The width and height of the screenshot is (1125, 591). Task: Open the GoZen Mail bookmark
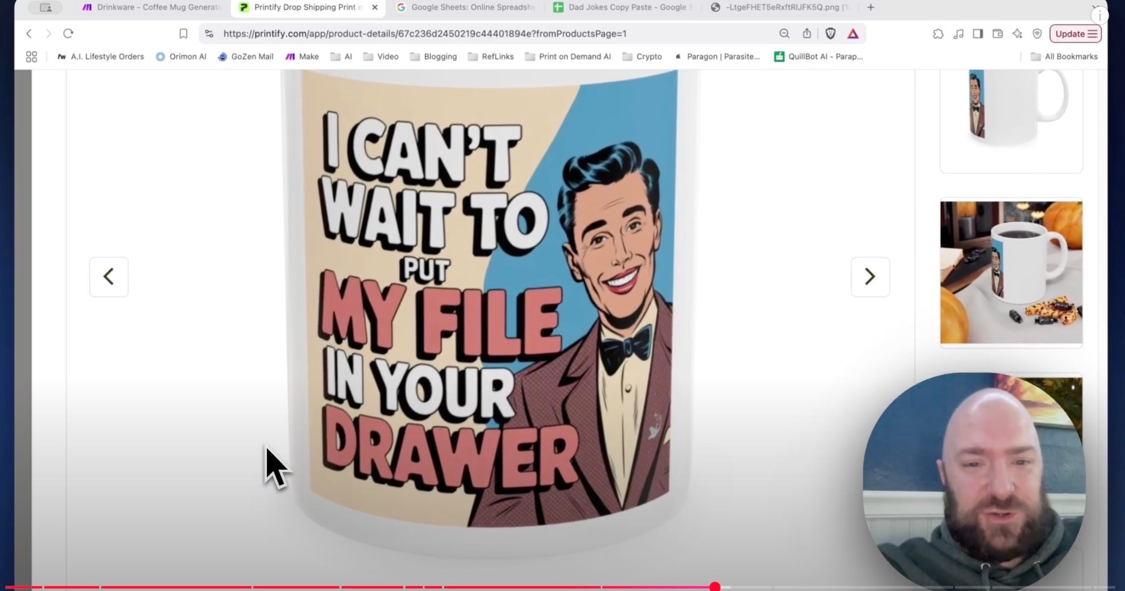[x=246, y=57]
